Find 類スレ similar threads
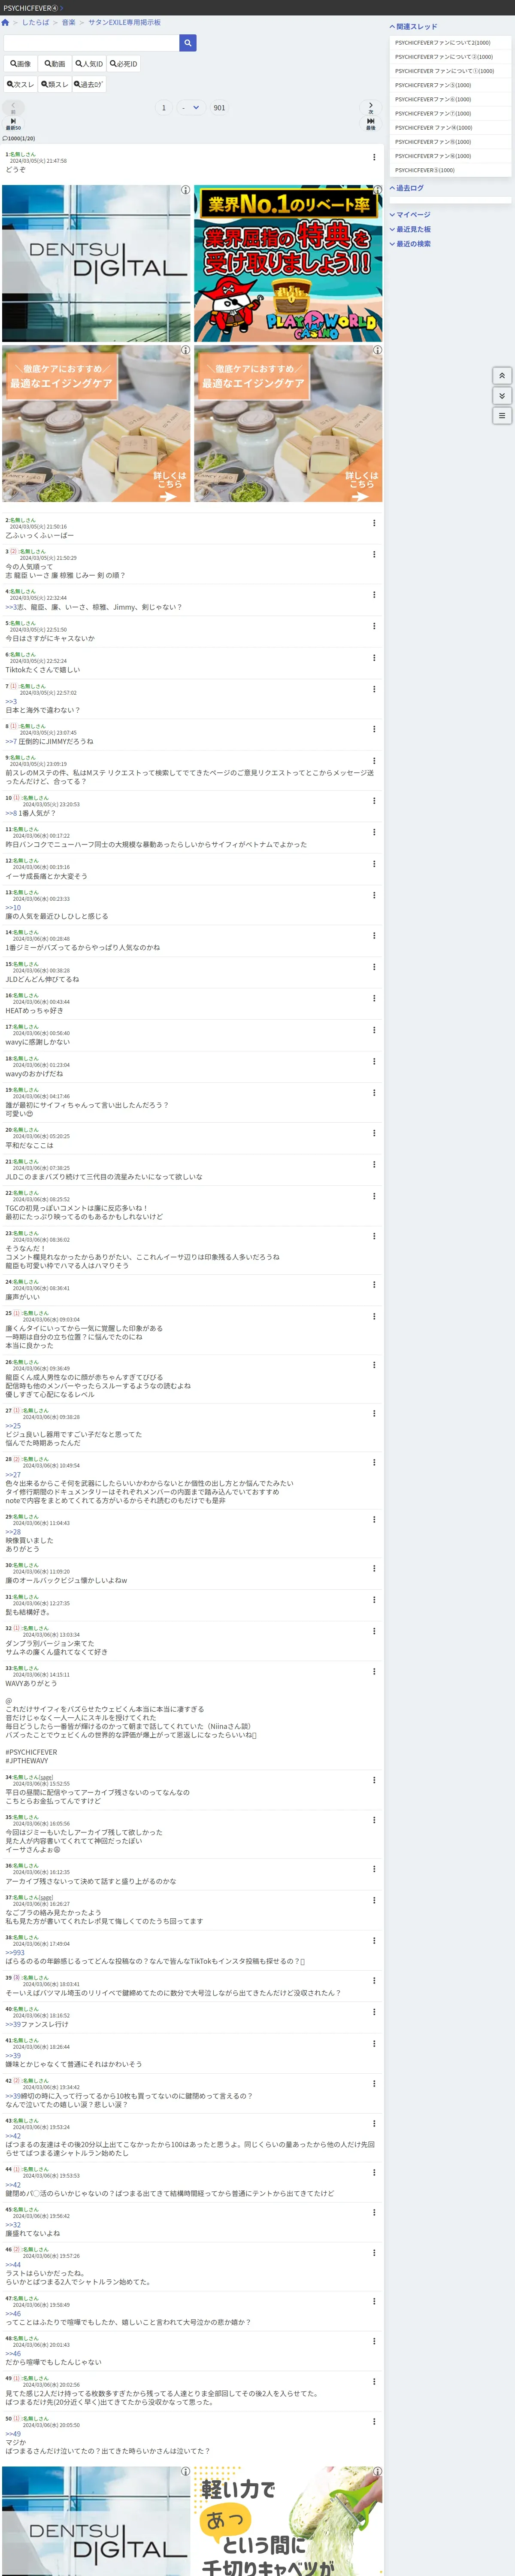Screen dimensions: 515x2576 (55, 85)
